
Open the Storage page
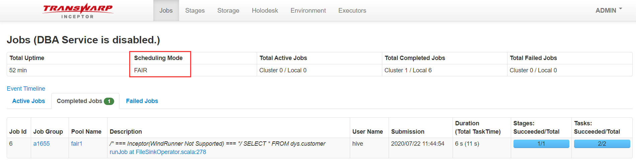[228, 11]
